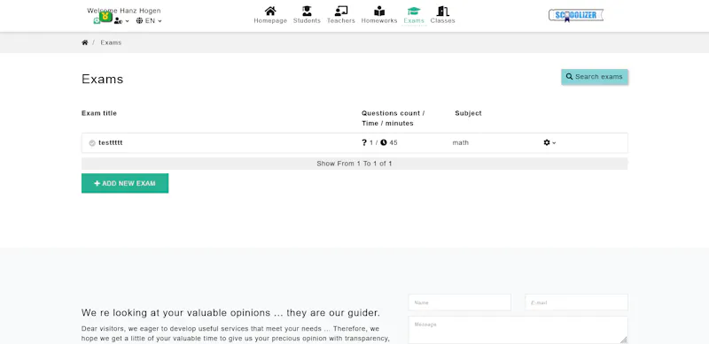Click 'Welcome Hanz Hogen' text
709x344 pixels.
click(x=124, y=11)
